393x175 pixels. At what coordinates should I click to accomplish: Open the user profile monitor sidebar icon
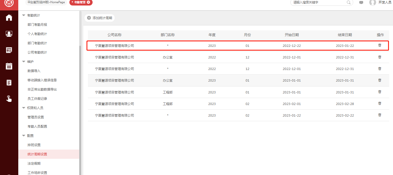(9, 34)
